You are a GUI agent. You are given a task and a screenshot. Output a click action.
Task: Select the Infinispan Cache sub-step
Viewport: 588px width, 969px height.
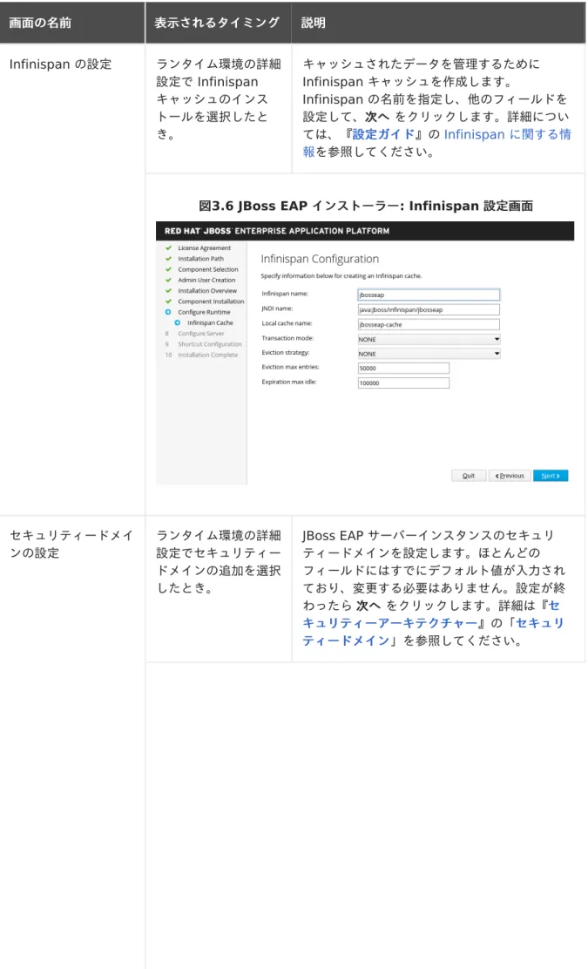[210, 322]
